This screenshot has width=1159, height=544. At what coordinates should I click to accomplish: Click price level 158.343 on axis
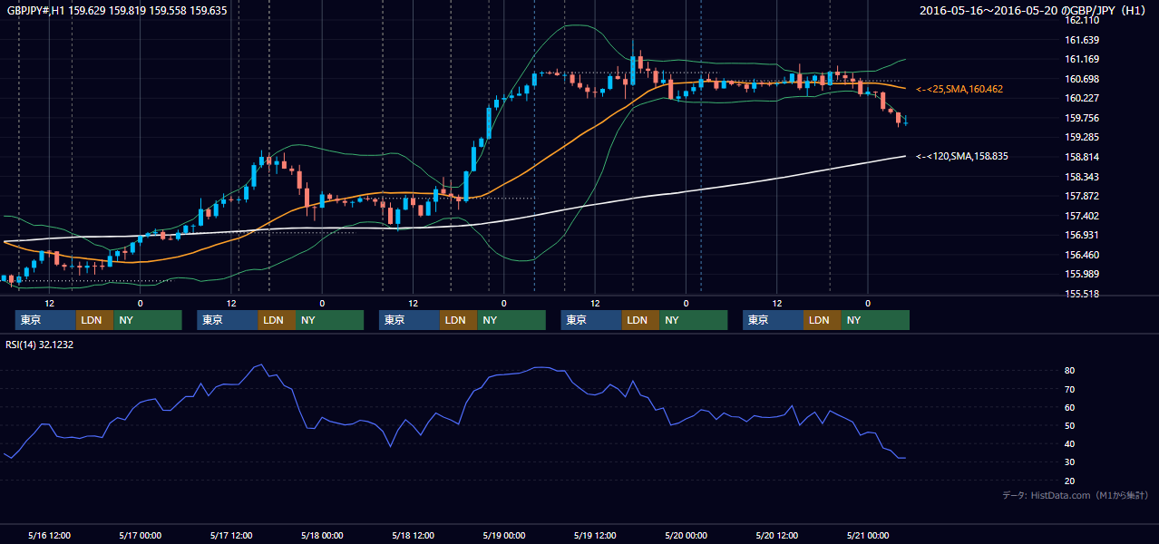(1081, 177)
